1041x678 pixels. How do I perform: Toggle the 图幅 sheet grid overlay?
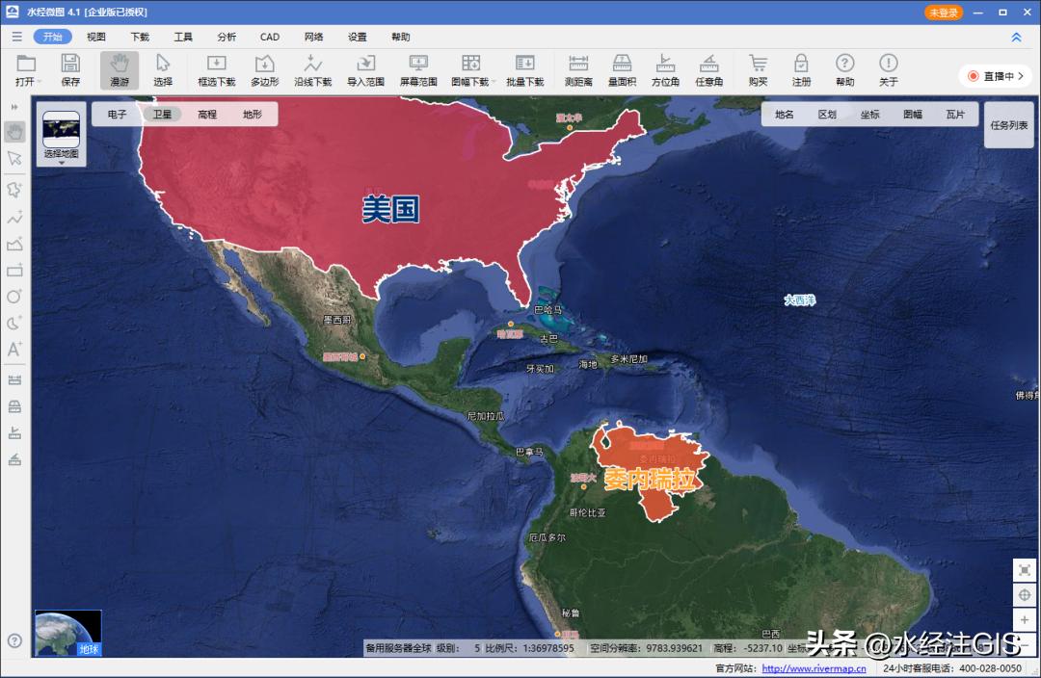pyautogui.click(x=913, y=114)
